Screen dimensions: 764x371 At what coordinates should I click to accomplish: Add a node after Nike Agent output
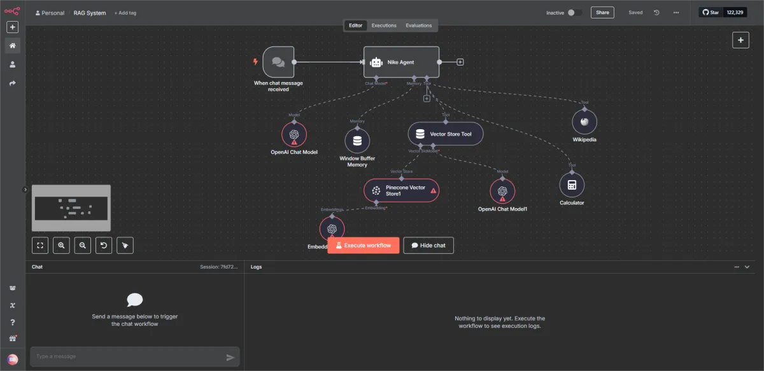[460, 62]
